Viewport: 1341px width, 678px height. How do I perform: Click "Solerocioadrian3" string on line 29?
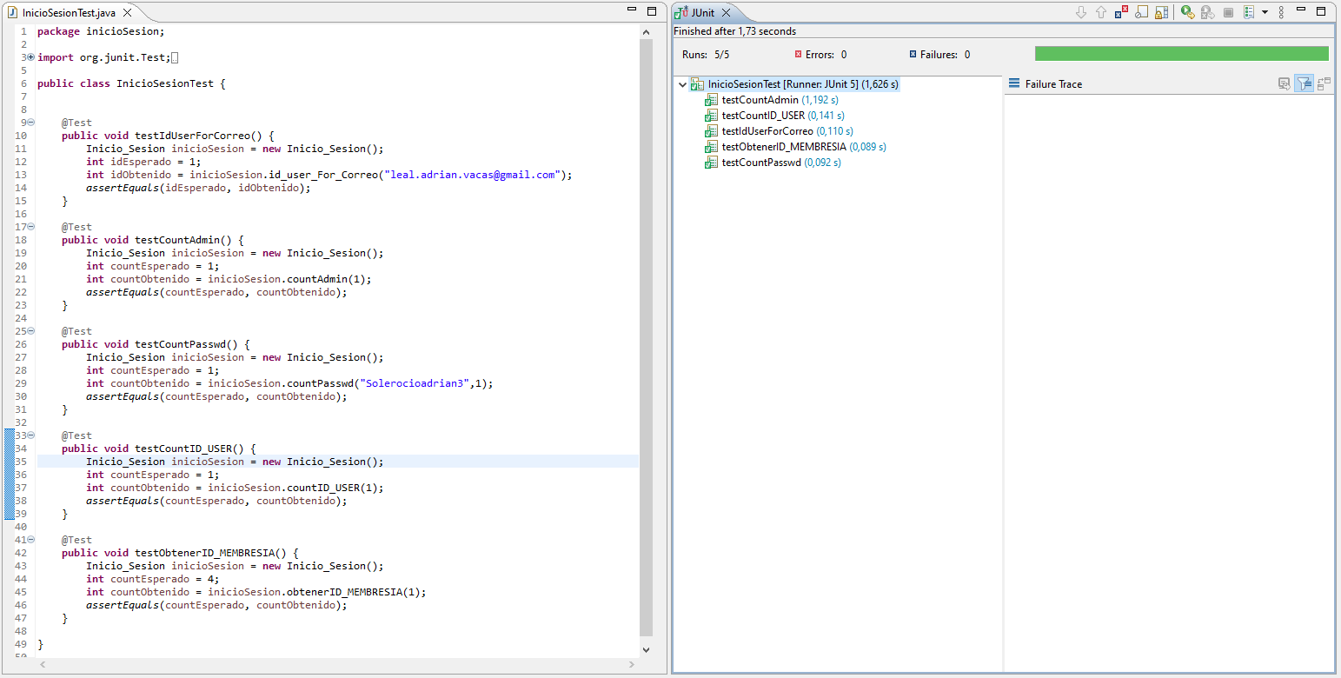[x=415, y=383]
